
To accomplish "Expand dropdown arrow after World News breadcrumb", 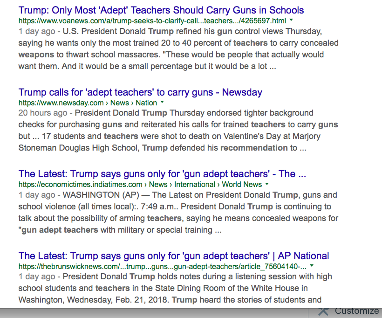I will tap(267, 184).
